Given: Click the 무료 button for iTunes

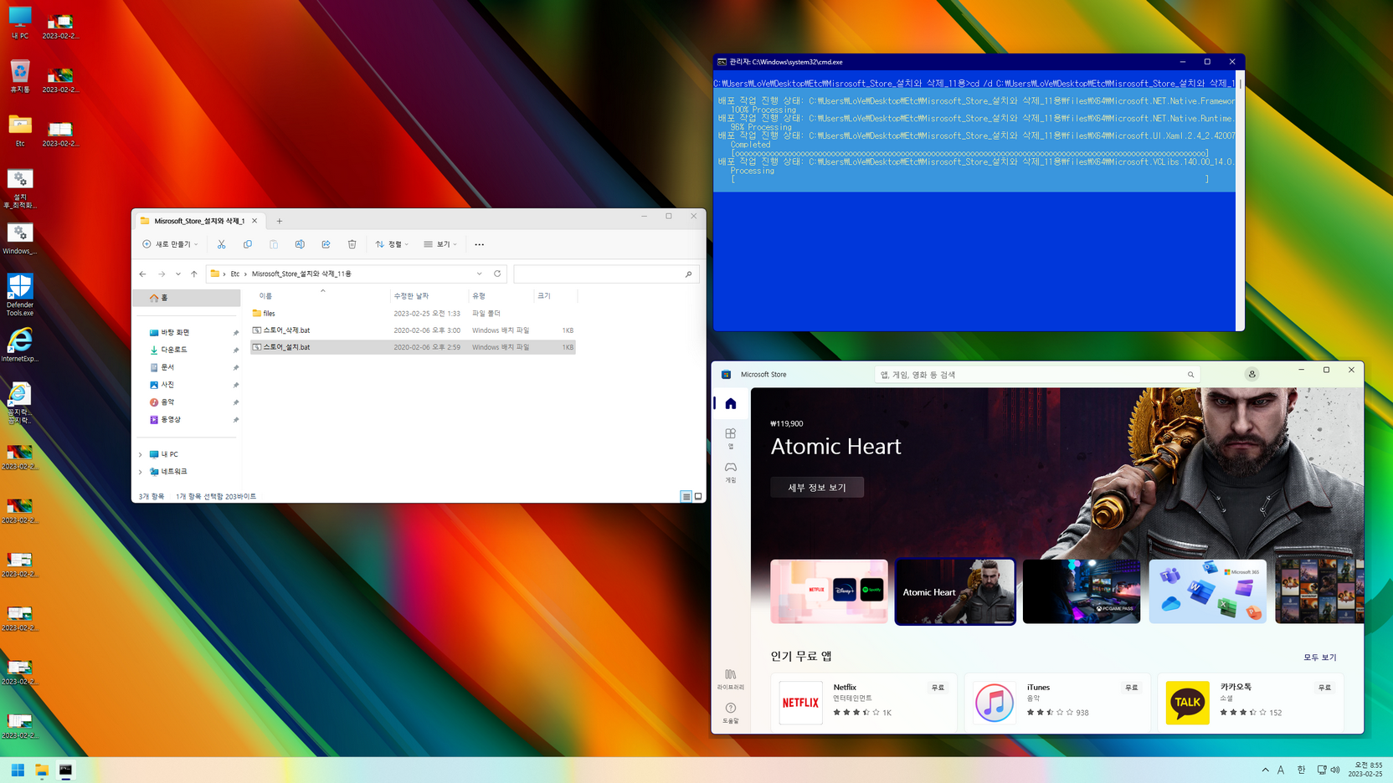Looking at the screenshot, I should coord(1131,688).
